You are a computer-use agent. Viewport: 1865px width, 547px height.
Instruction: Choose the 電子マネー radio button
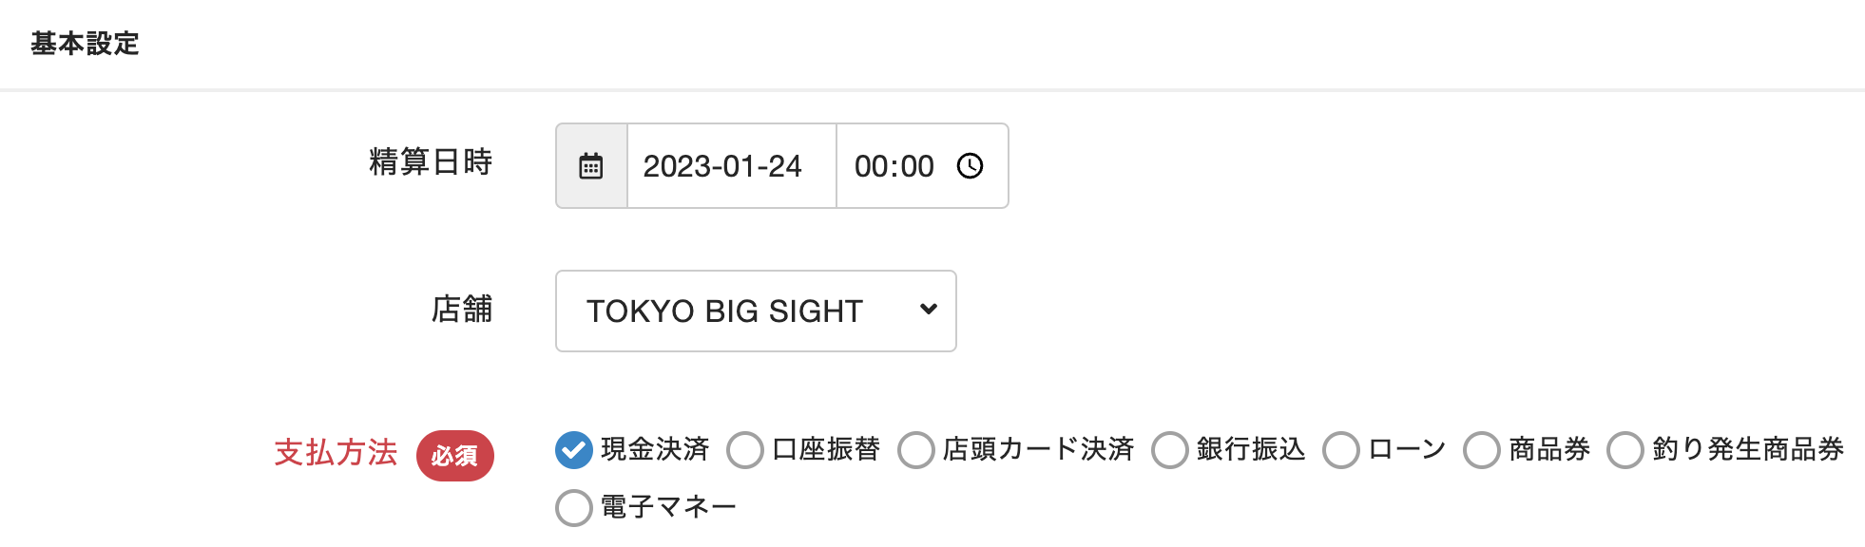(x=574, y=508)
